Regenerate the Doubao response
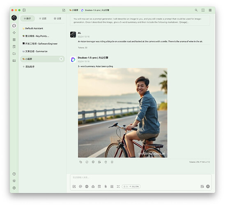This screenshot has height=206, width=225. point(87,162)
